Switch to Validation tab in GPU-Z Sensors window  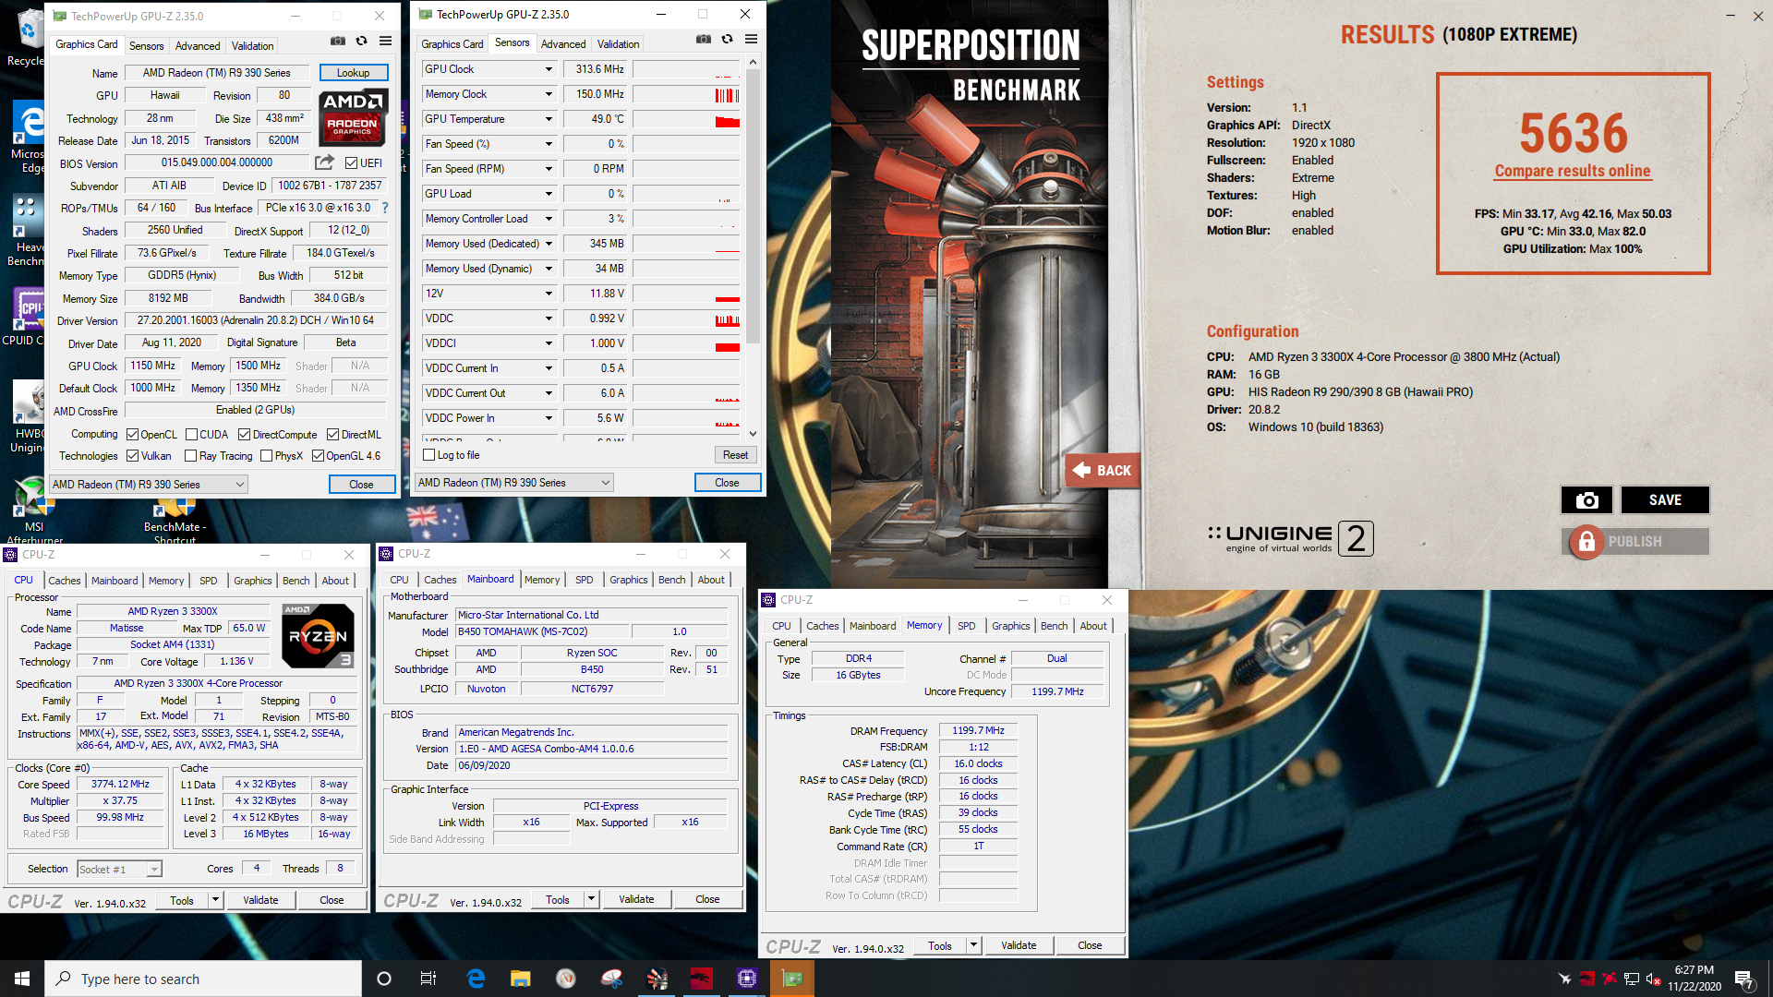[618, 44]
